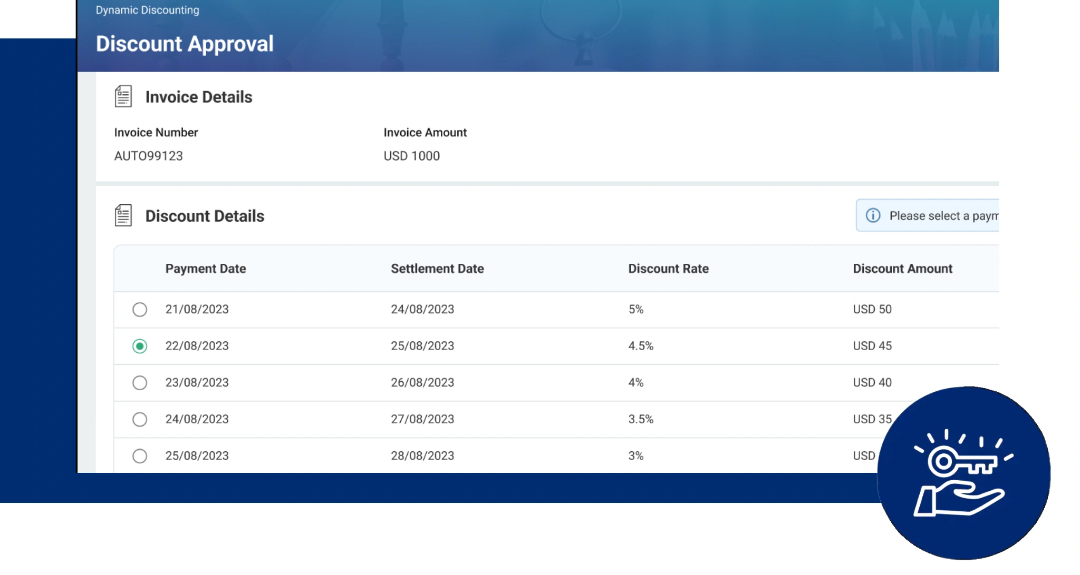Click the Invoice Details document icon
Screen dimensions: 1080x575
(123, 96)
